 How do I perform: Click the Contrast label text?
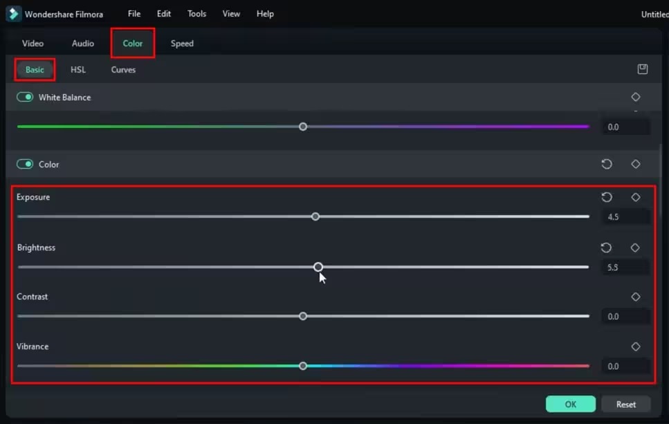click(32, 297)
